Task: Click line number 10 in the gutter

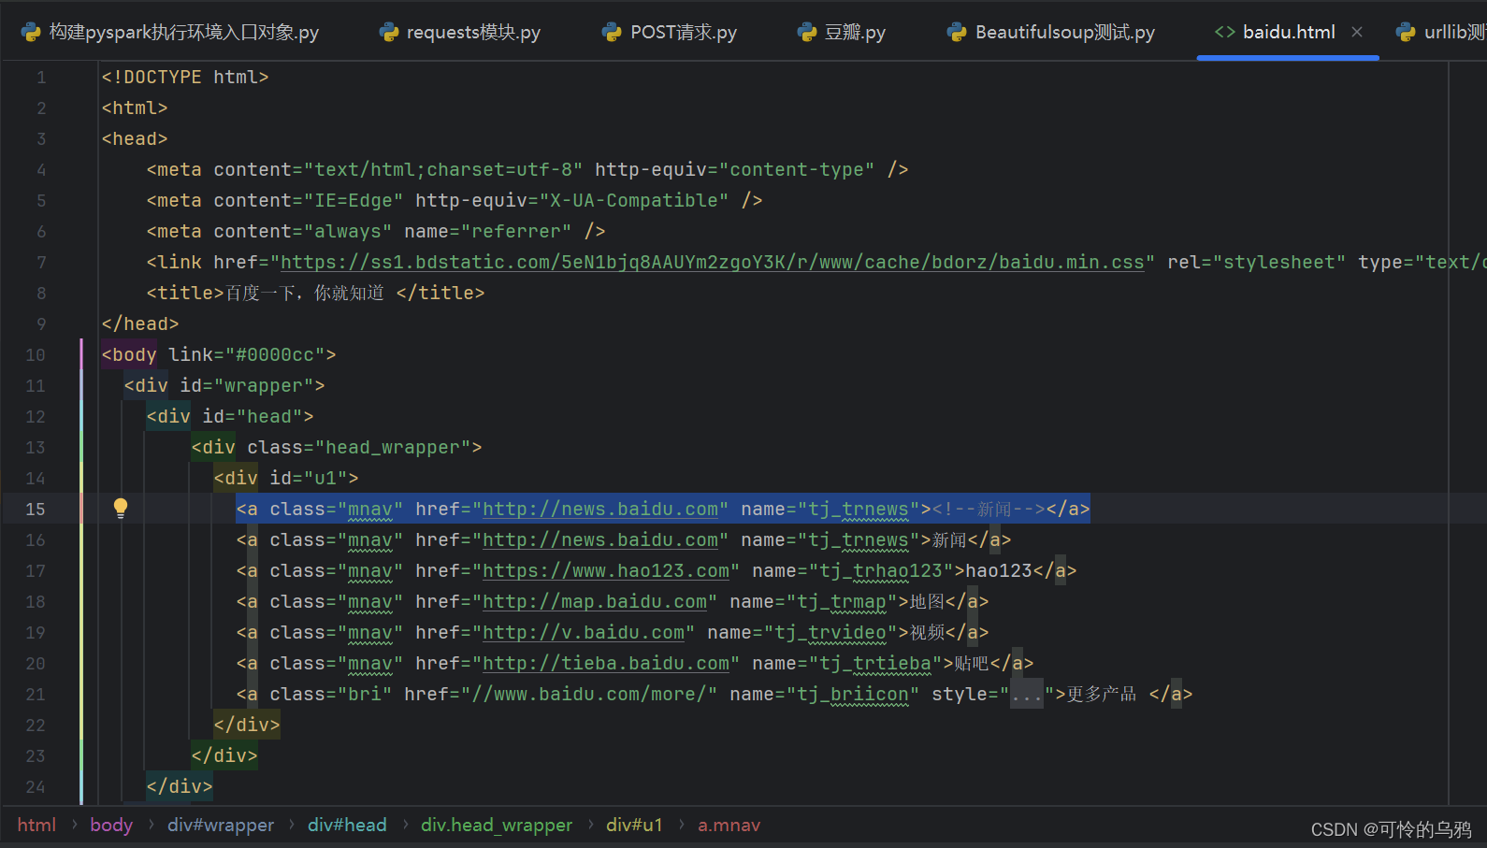Action: pyautogui.click(x=36, y=354)
